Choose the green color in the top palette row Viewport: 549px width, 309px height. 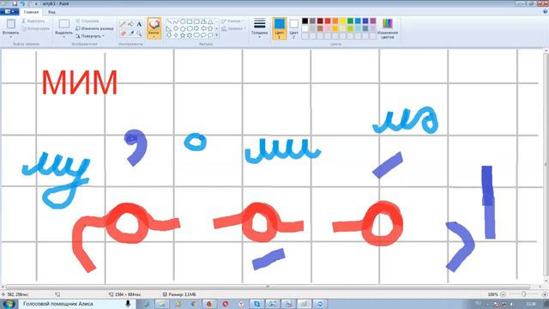point(350,21)
